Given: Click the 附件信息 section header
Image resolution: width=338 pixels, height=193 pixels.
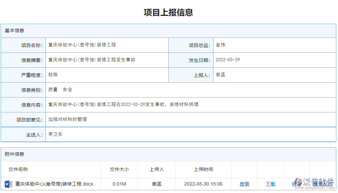Looking at the screenshot, I should (x=15, y=154).
